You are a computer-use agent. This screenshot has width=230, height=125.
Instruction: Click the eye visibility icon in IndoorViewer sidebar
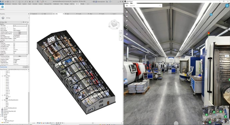(x=127, y=16)
